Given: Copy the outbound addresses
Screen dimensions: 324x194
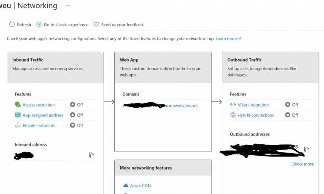Looking at the screenshot, I should pyautogui.click(x=307, y=149).
